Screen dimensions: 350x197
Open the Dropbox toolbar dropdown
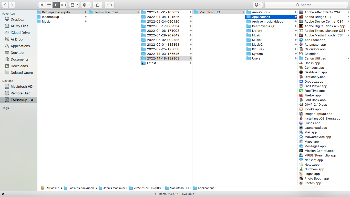tap(258, 5)
